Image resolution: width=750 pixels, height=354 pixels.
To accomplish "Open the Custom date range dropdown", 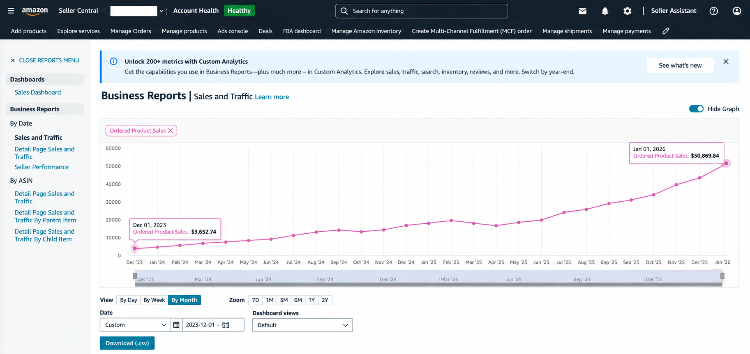I will tap(135, 325).
